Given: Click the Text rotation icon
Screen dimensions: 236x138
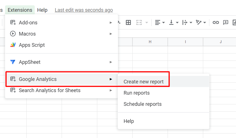Looking at the screenshot, I should point(198,23).
